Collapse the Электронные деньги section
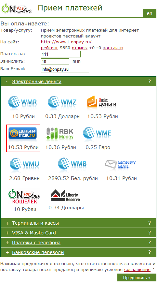 coord(37,82)
